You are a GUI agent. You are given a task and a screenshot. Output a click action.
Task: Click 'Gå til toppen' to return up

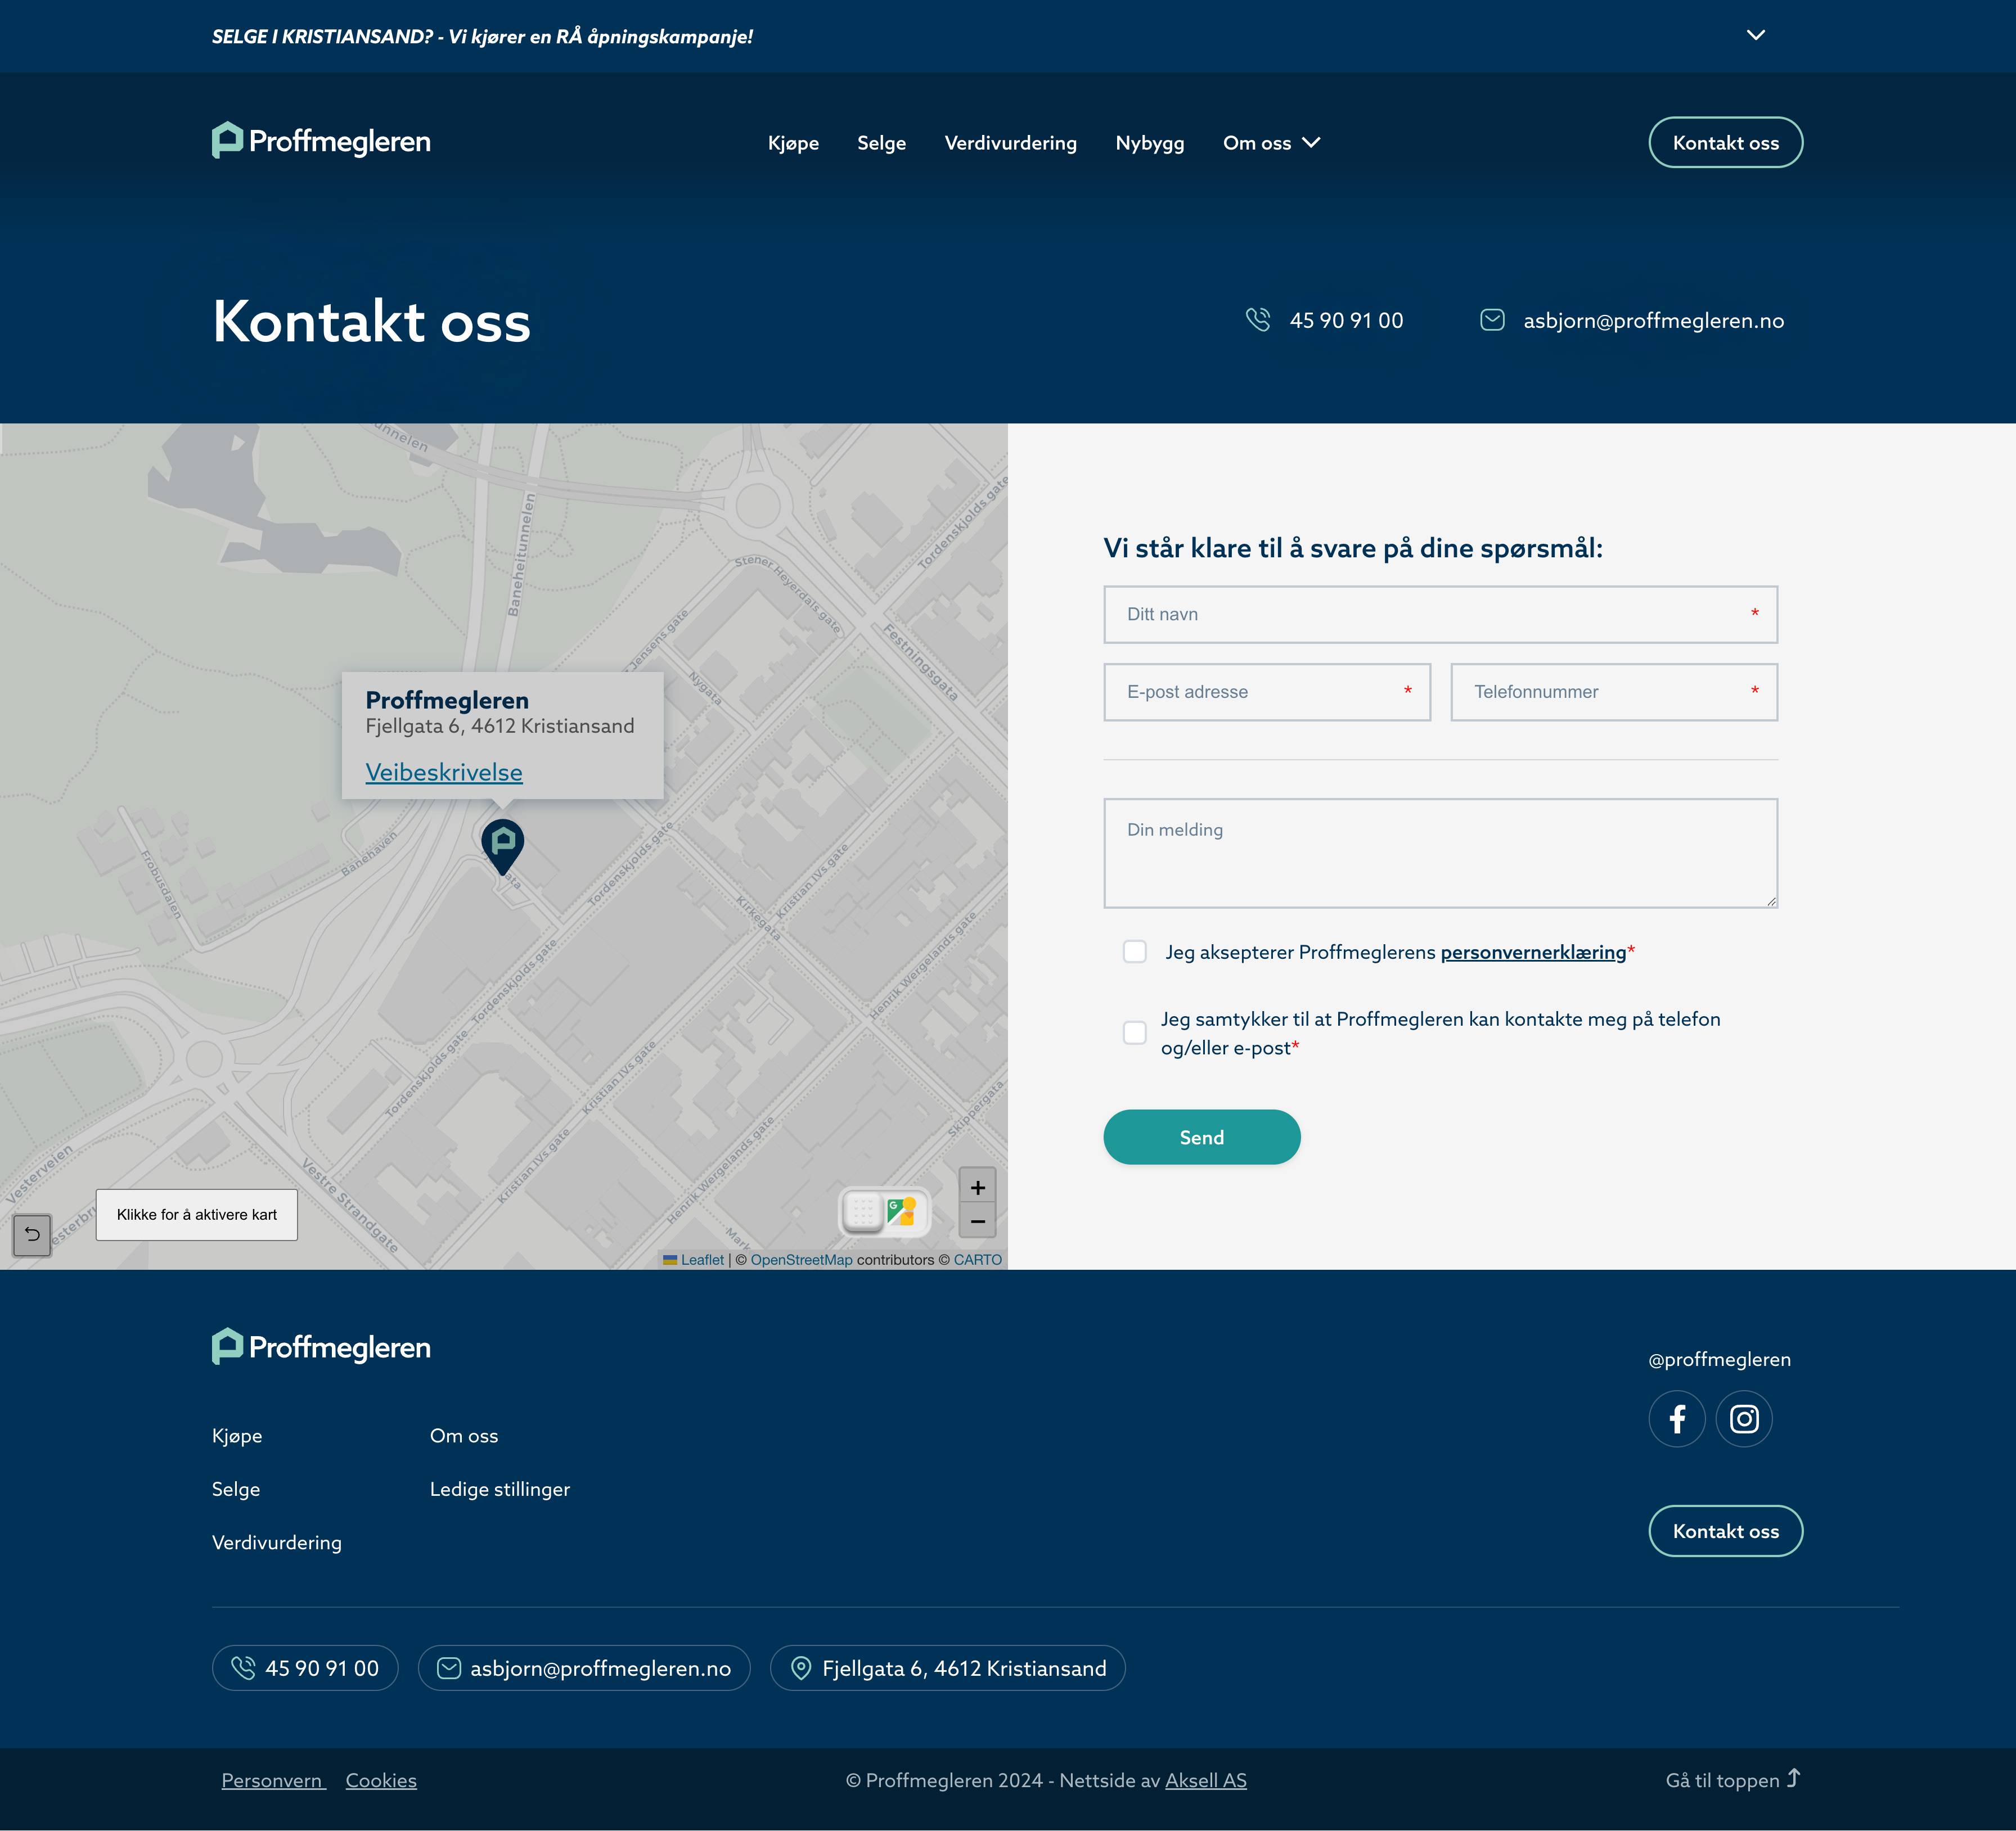(x=1732, y=1780)
